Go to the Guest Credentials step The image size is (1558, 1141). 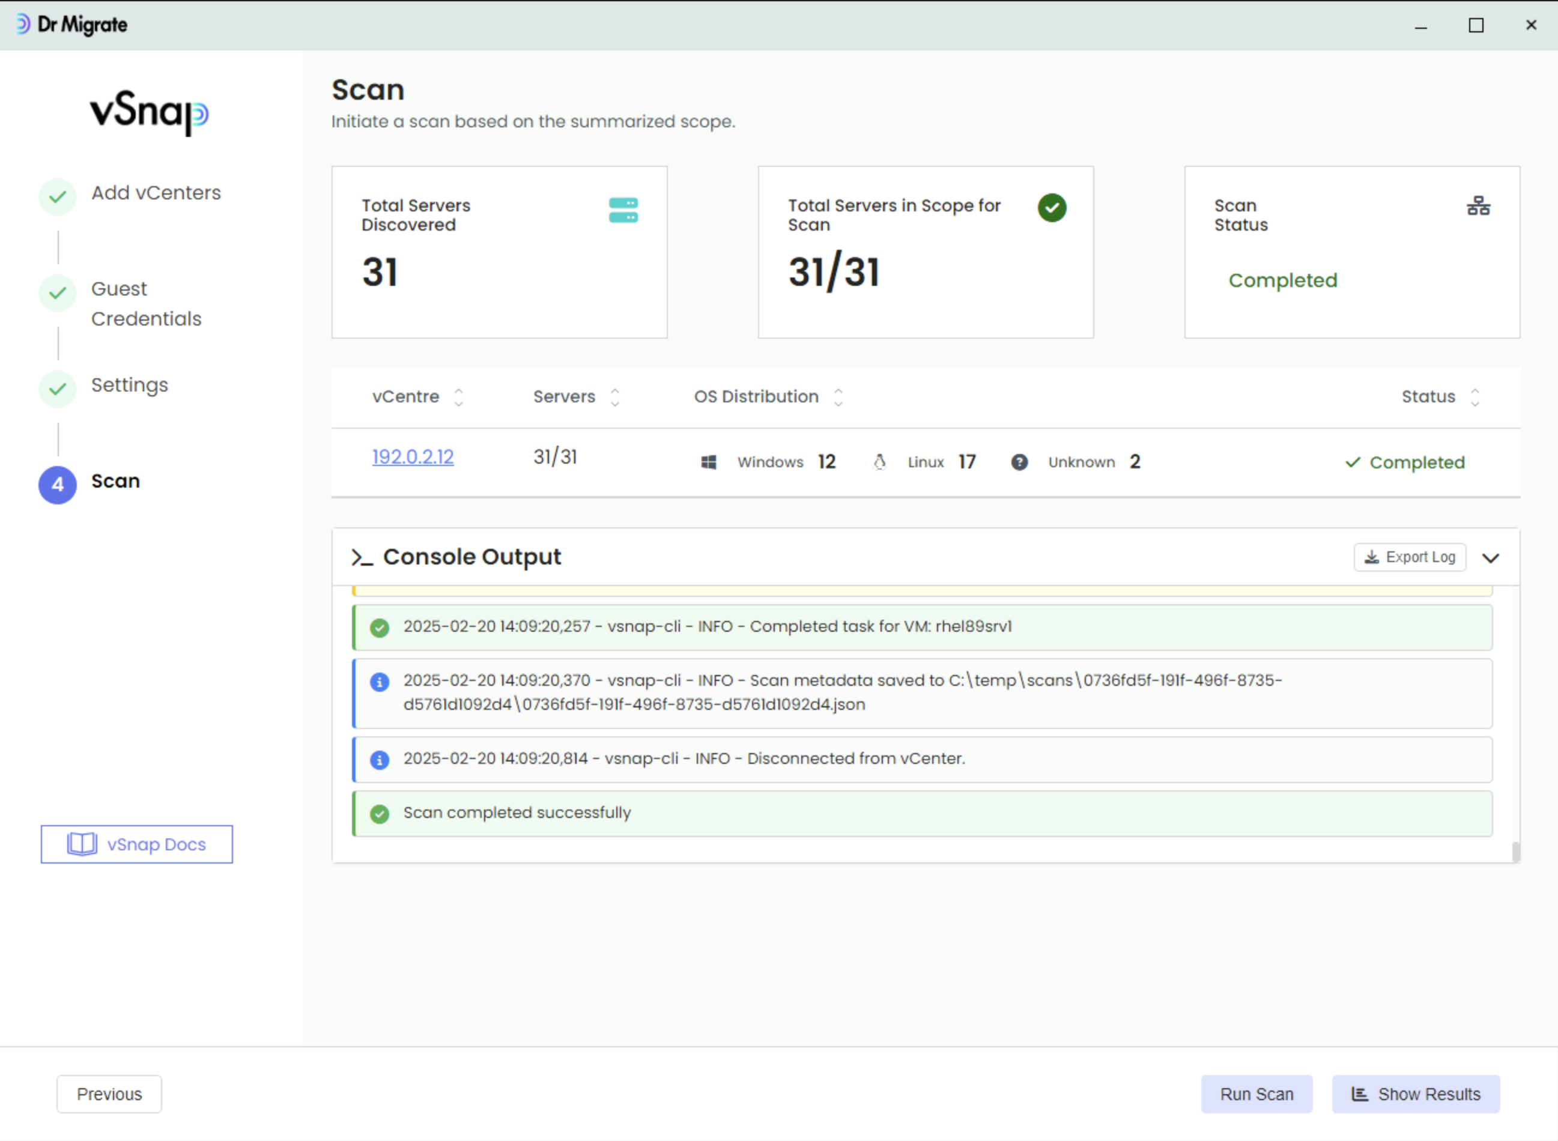pos(147,304)
